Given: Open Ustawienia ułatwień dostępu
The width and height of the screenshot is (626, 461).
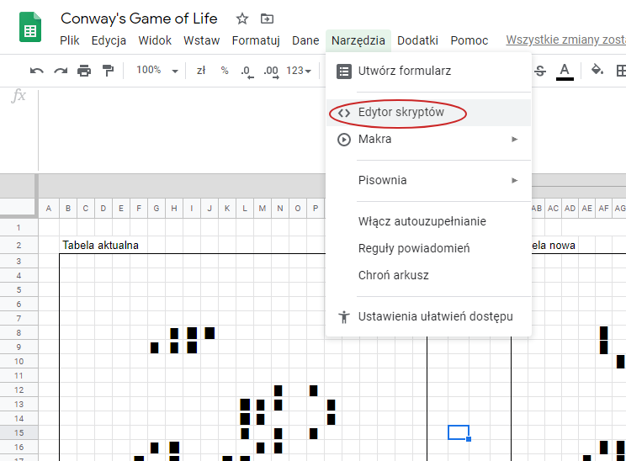Looking at the screenshot, I should click(428, 316).
